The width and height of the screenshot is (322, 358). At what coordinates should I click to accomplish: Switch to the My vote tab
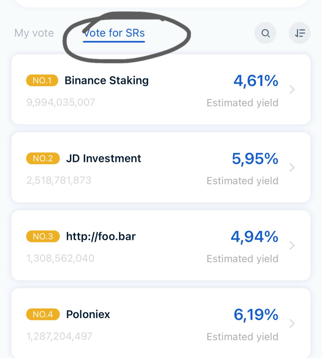[x=34, y=33]
